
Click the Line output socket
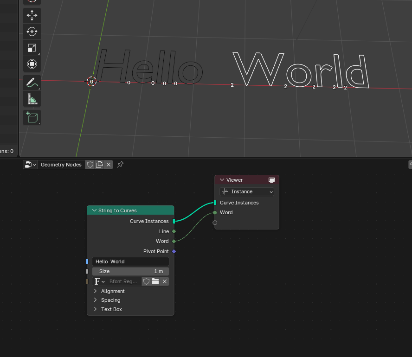pos(174,231)
